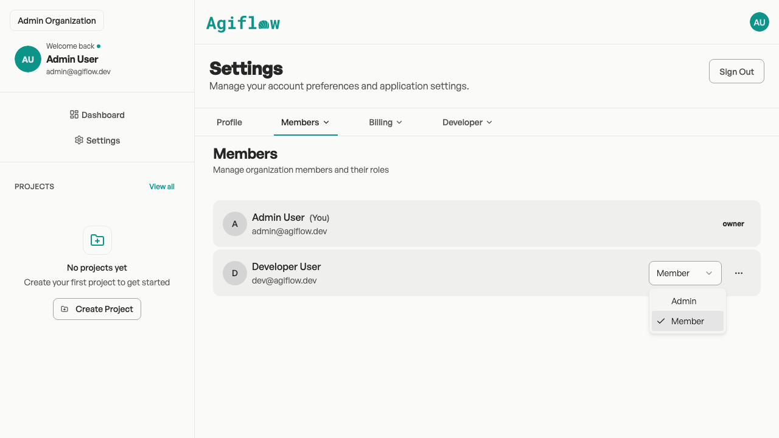
Task: Click the (You) label beside Admin User
Action: pos(320,218)
